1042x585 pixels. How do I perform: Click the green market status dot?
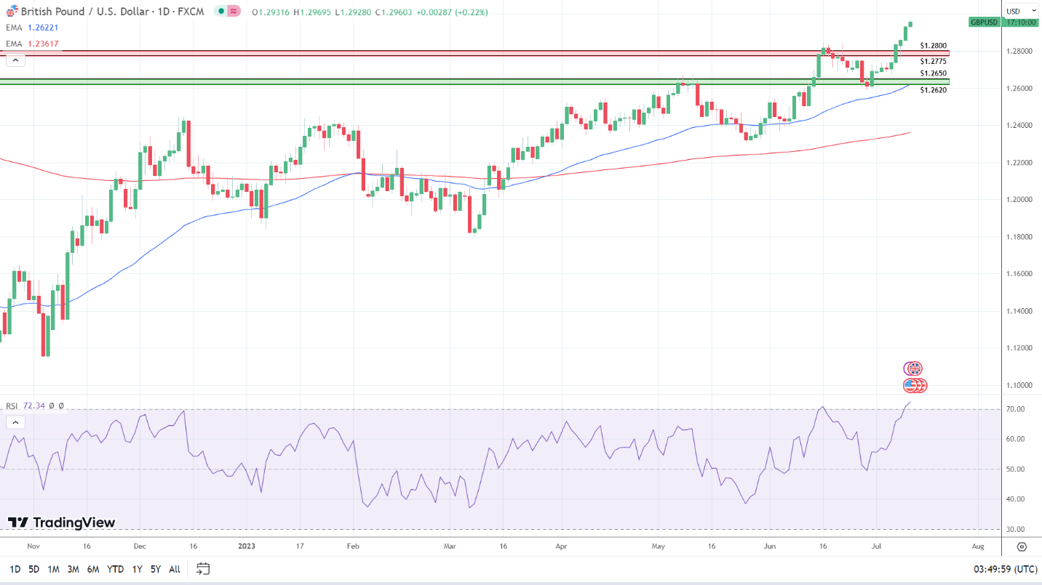coord(221,12)
